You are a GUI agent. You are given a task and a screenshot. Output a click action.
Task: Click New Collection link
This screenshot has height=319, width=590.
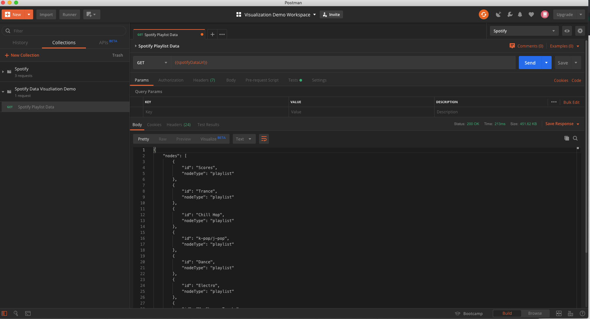(22, 55)
